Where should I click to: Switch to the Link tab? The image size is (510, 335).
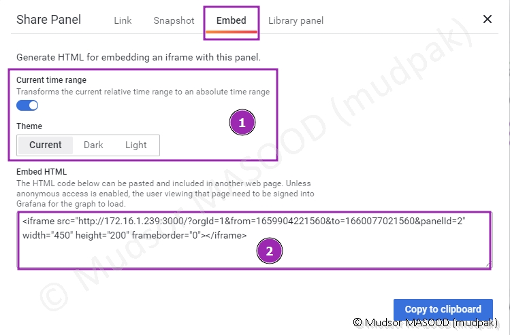pyautogui.click(x=123, y=20)
